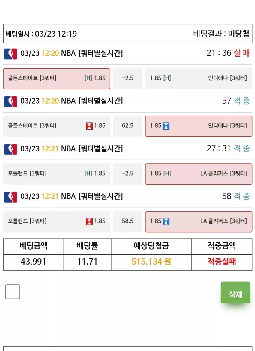The image size is (255, 351).
Task: Click NBA logo beside 27 : 31 game
Action: pos(11,149)
